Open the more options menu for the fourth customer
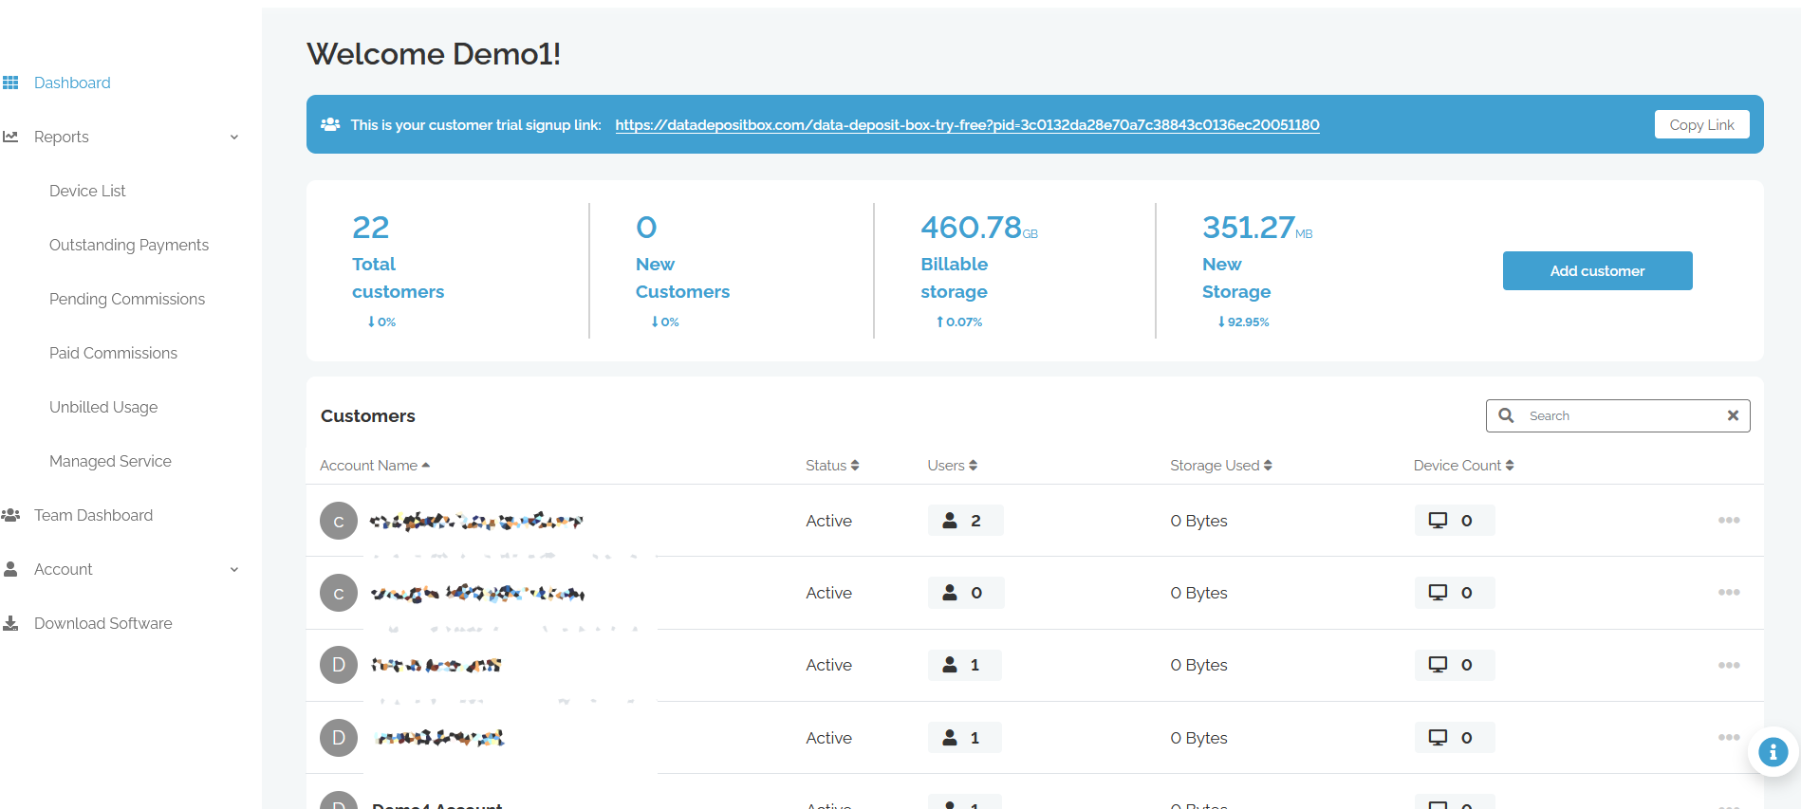The width and height of the screenshot is (1801, 809). click(1729, 737)
